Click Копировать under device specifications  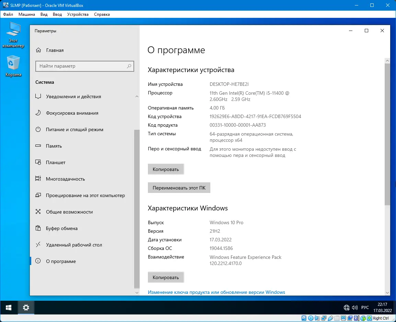point(166,169)
